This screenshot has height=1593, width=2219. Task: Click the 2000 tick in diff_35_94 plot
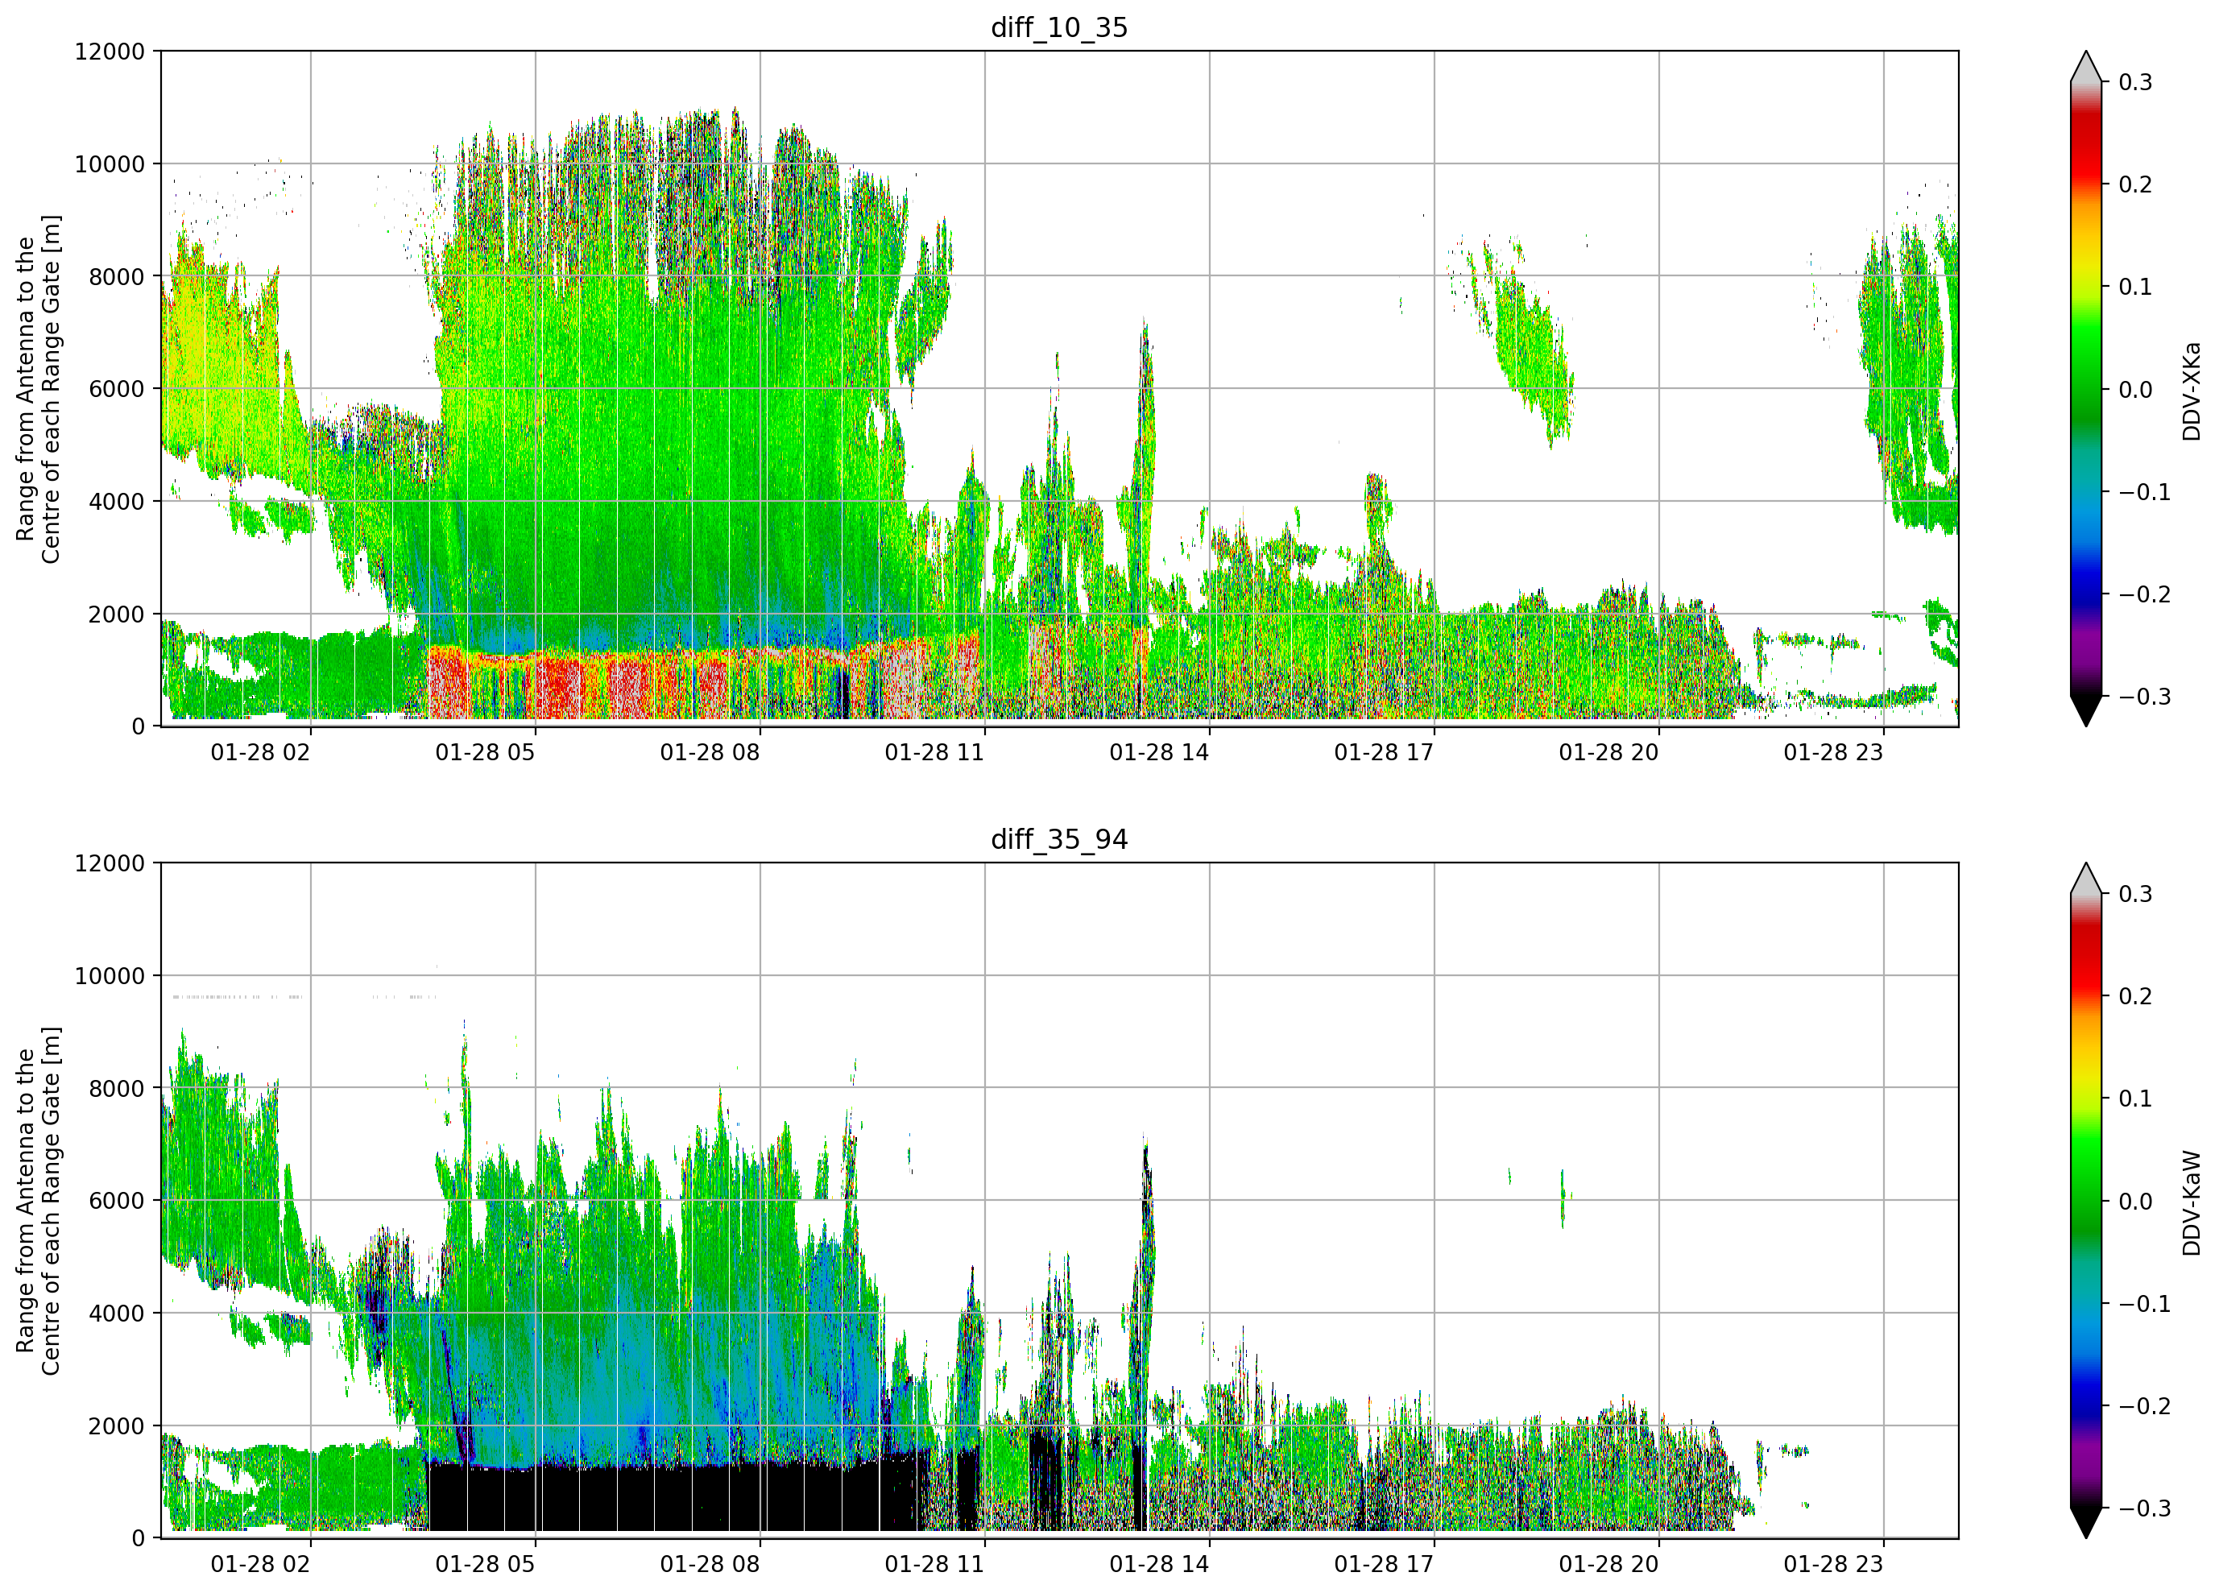[x=117, y=1425]
